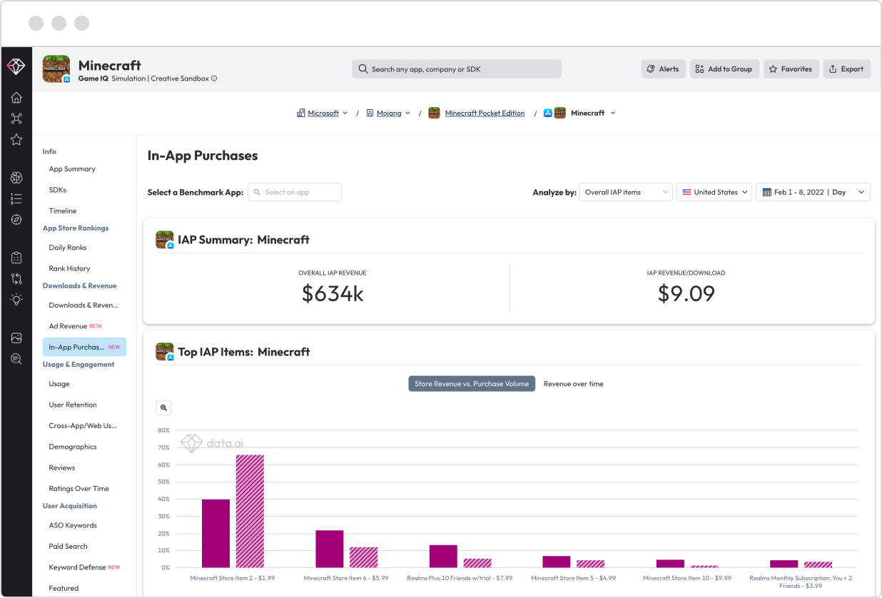Viewport: 882px width, 598px height.
Task: Click the Minecraft icon in Top IAP Items header
Action: point(165,352)
